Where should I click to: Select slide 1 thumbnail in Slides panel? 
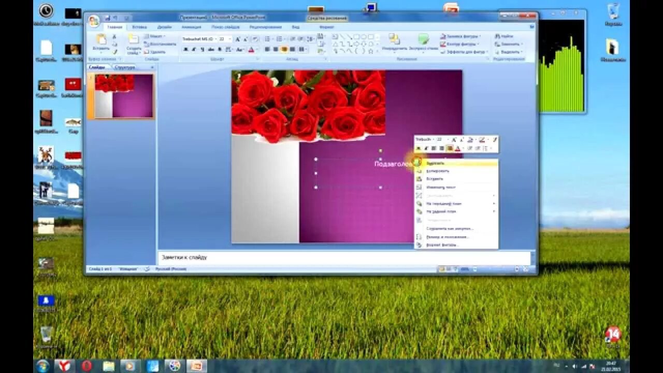click(124, 96)
